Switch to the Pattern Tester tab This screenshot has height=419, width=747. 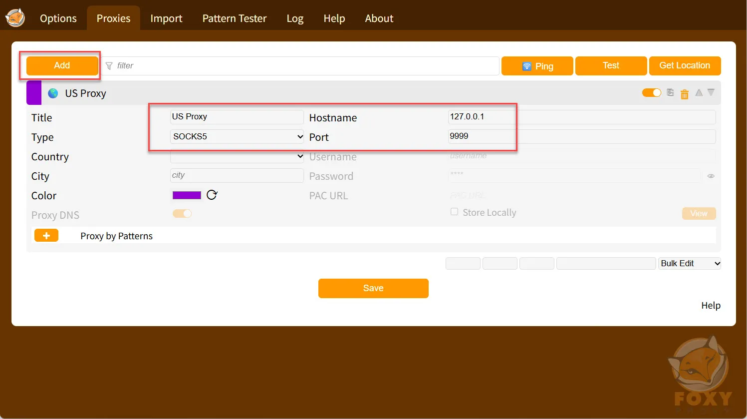click(x=235, y=18)
